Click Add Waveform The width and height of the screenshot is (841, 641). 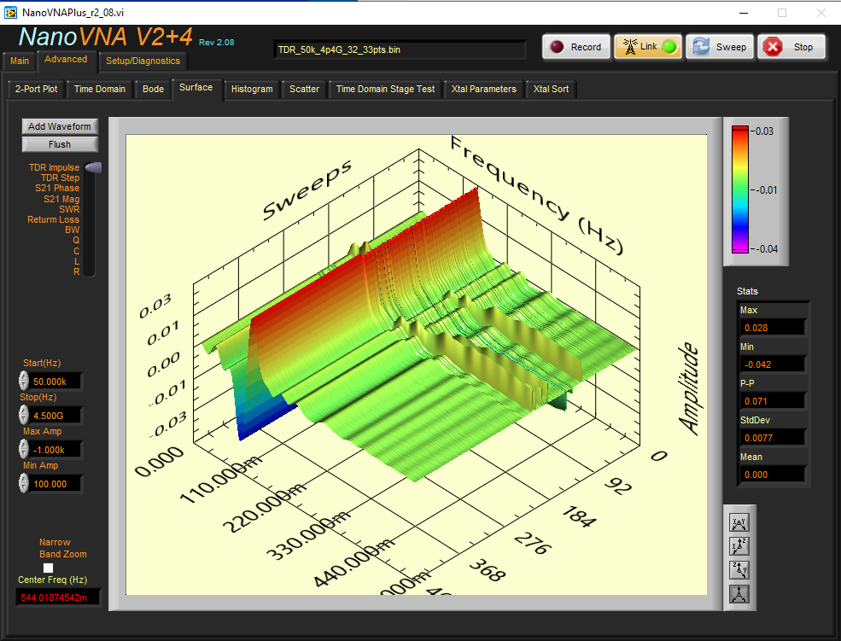[60, 126]
